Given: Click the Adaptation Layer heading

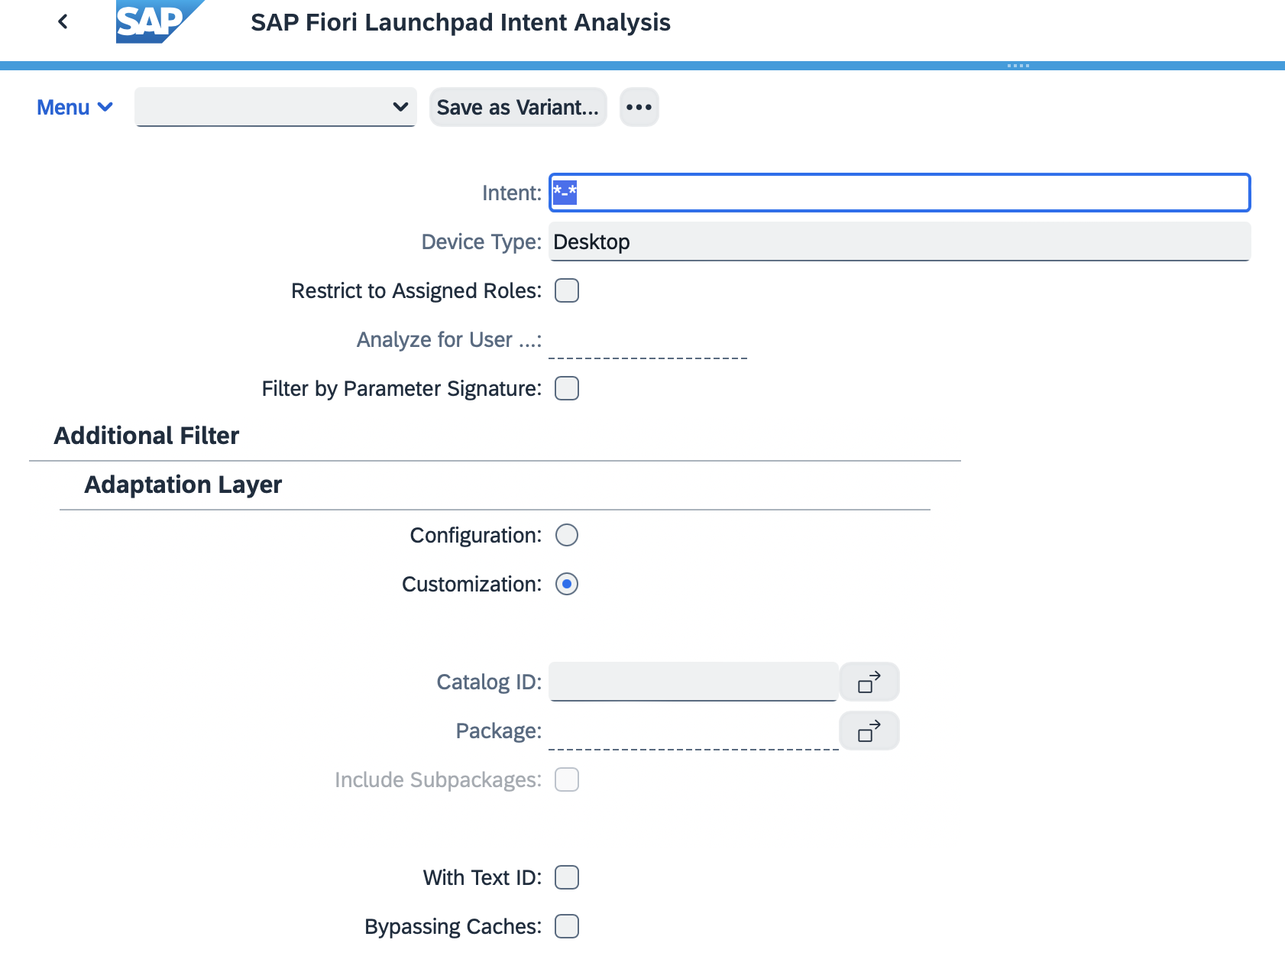Looking at the screenshot, I should click(183, 484).
